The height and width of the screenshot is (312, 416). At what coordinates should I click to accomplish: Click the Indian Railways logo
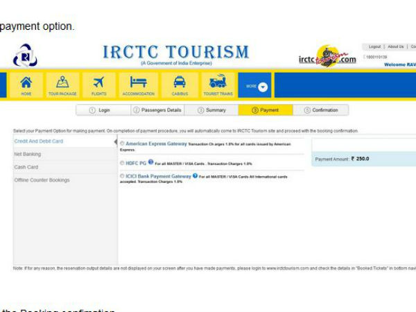coord(25,55)
